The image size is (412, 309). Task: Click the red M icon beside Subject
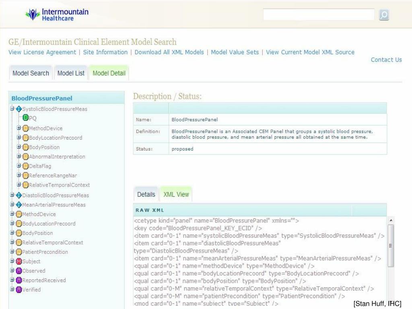click(x=19, y=262)
